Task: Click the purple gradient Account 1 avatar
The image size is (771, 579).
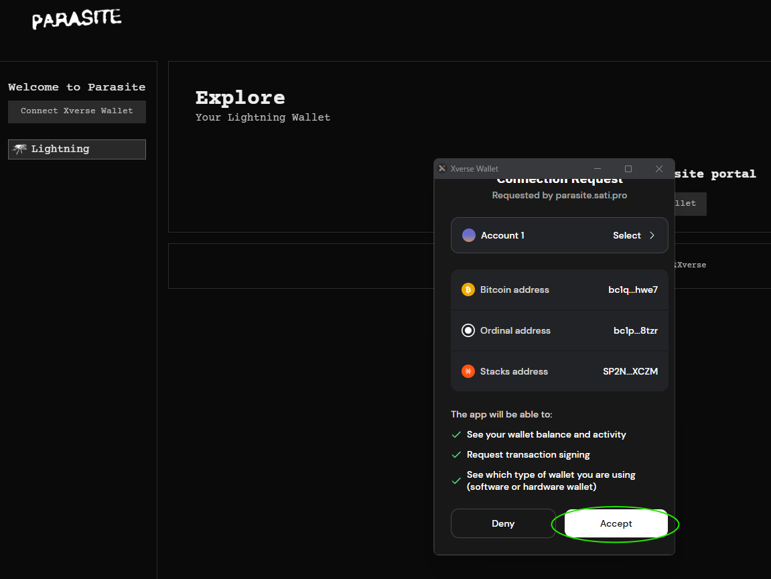Action: pyautogui.click(x=468, y=235)
